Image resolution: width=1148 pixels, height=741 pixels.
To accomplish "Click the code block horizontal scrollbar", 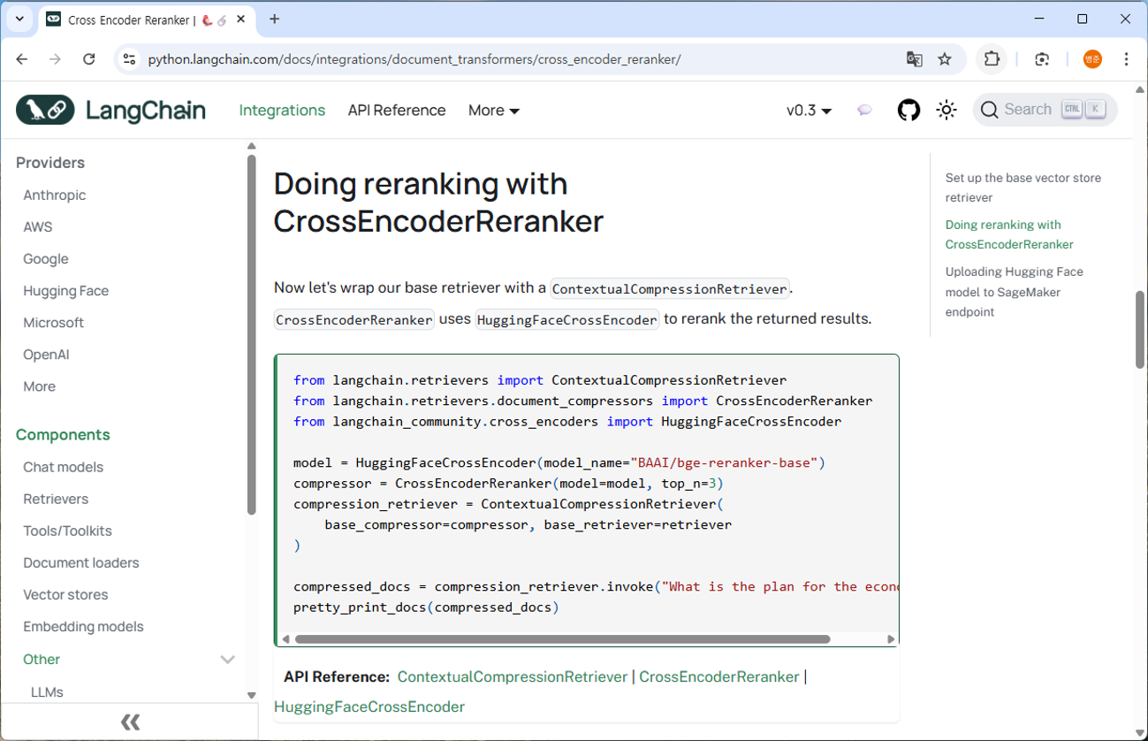I will (x=562, y=638).
